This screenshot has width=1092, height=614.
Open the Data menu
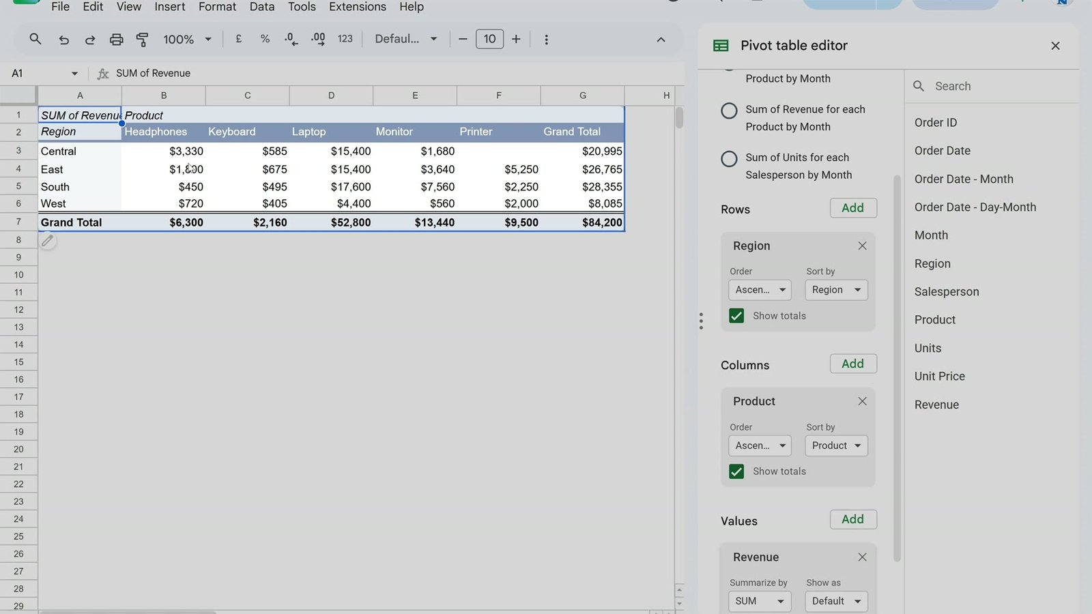(x=262, y=7)
